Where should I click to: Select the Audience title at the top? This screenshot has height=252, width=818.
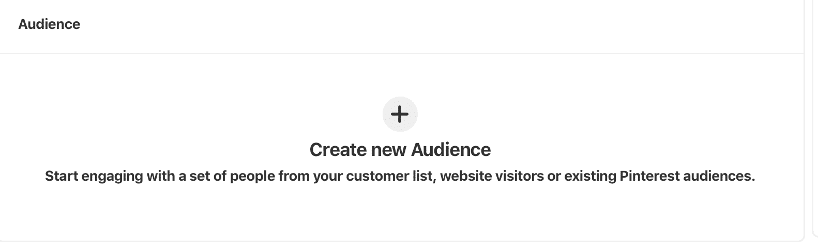[x=49, y=24]
